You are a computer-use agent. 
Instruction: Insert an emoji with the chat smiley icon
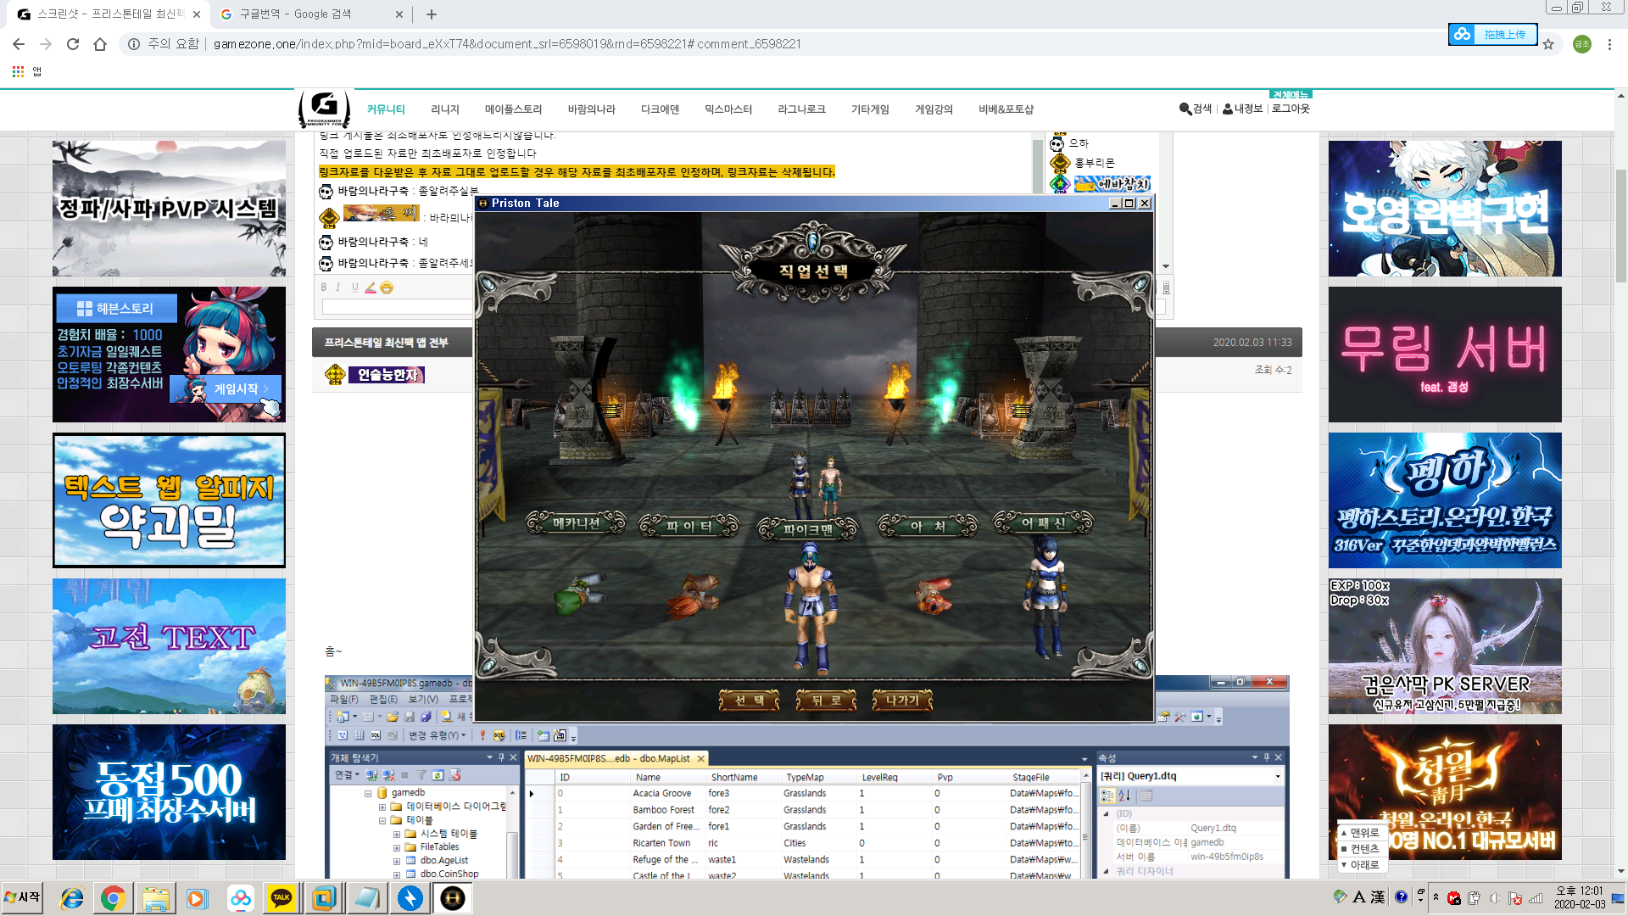pyautogui.click(x=387, y=288)
